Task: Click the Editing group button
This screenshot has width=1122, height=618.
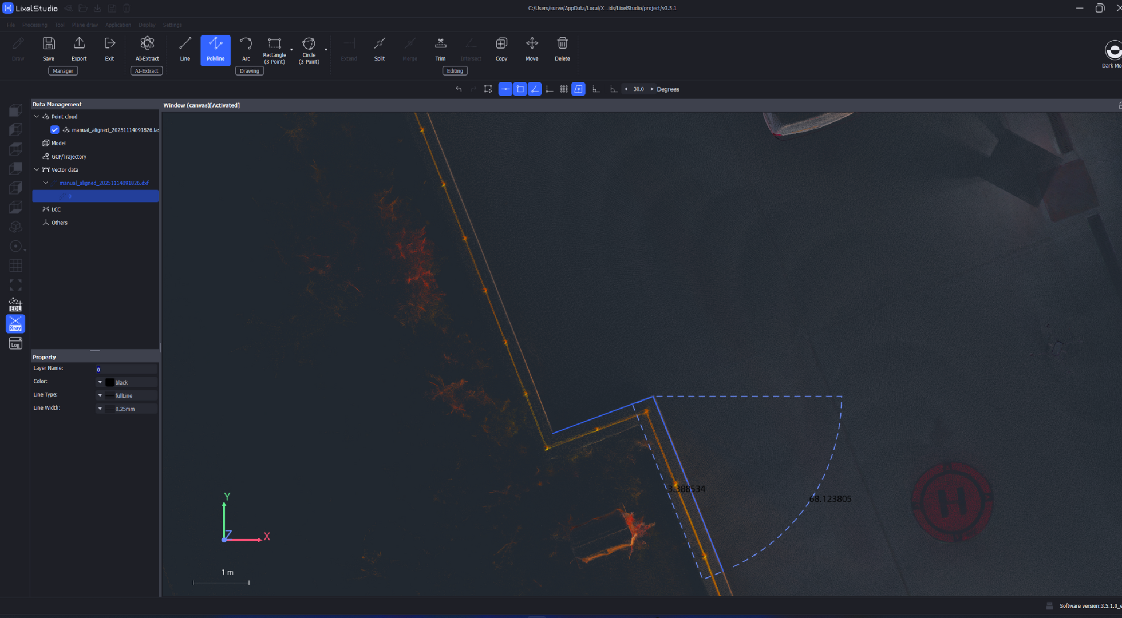Action: pyautogui.click(x=455, y=71)
